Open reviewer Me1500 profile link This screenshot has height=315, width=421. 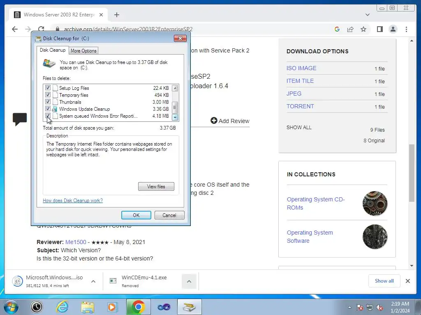(x=76, y=242)
